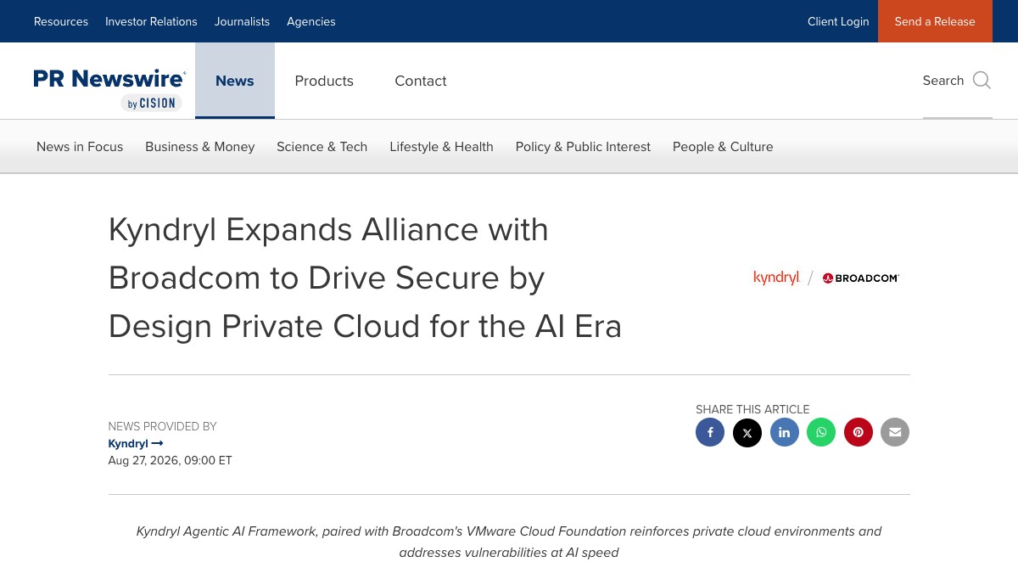Open the Journalists page
The width and height of the screenshot is (1018, 573).
click(x=242, y=21)
